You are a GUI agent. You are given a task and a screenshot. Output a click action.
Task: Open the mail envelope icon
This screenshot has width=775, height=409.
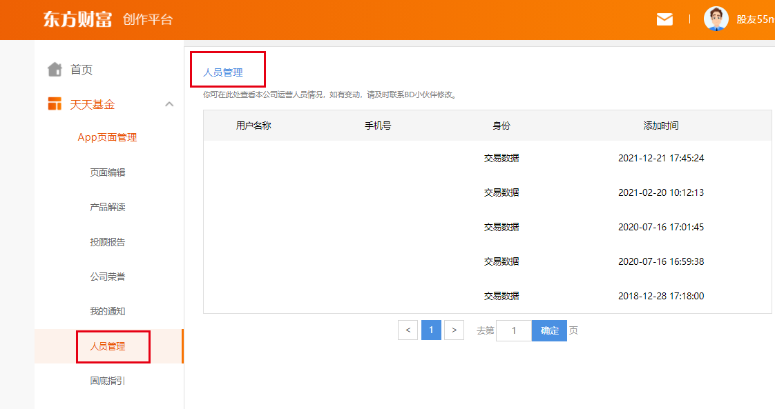(x=664, y=19)
